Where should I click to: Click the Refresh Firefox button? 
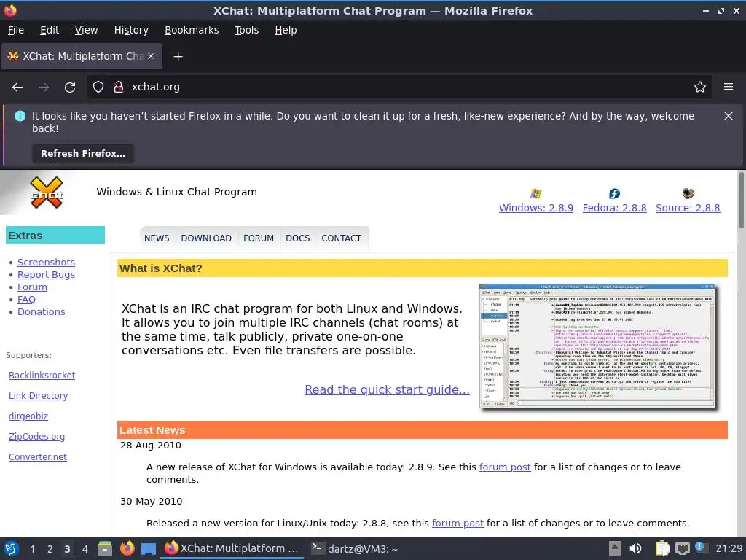(83, 154)
